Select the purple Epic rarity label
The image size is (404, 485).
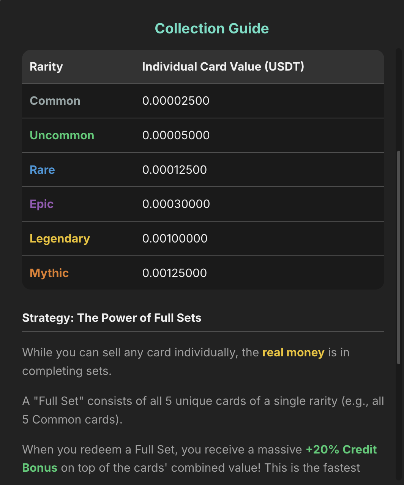coord(41,204)
